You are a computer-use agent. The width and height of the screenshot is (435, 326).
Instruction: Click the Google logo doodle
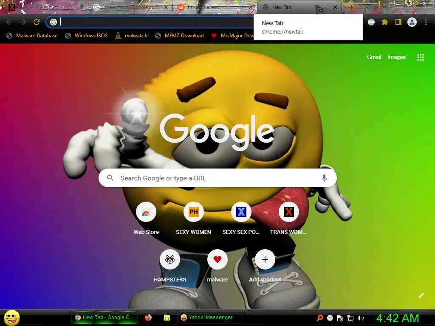(x=217, y=132)
